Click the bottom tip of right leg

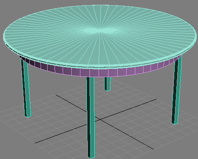(175, 123)
